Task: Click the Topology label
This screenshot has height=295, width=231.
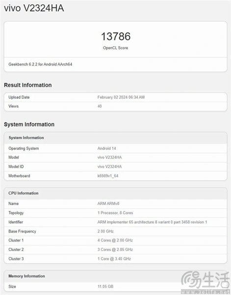Action: (16, 213)
